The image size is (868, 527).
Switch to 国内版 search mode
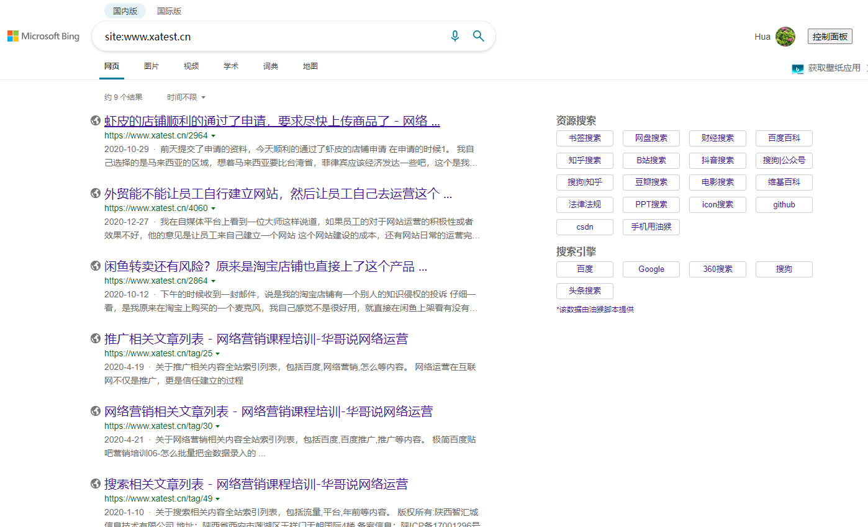(x=125, y=11)
